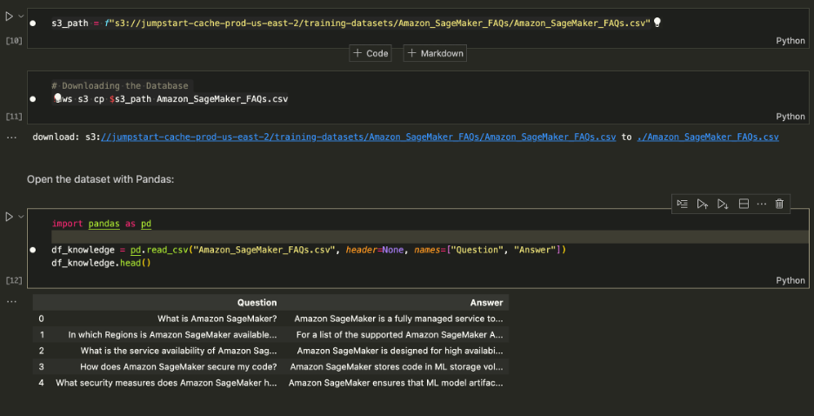Click execution count [12]

(x=14, y=280)
